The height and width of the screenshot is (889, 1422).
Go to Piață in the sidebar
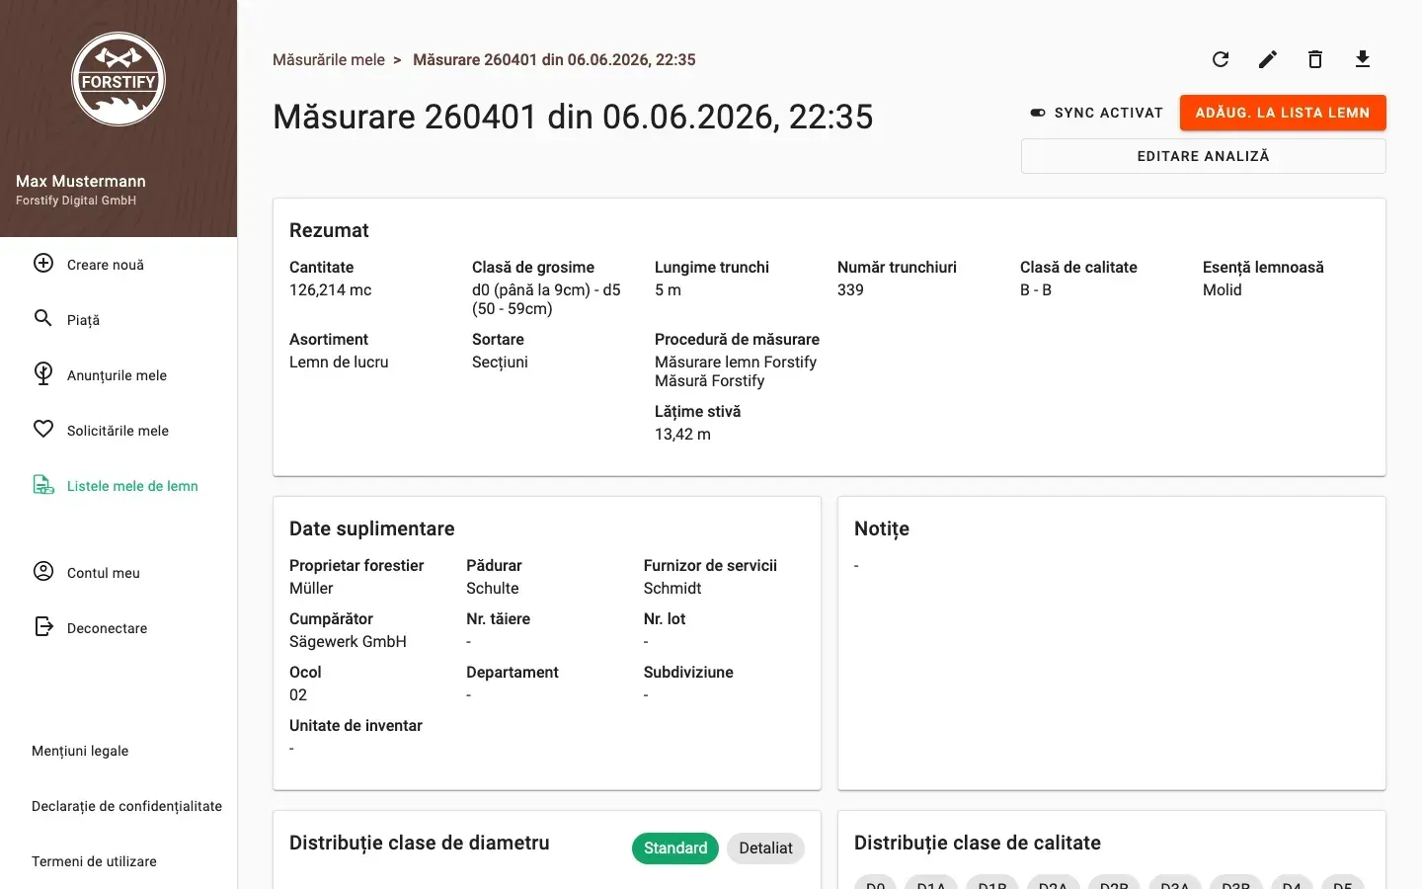coord(83,320)
